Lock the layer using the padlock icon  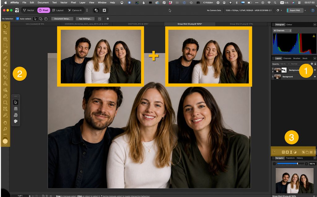pyautogui.click(x=315, y=64)
